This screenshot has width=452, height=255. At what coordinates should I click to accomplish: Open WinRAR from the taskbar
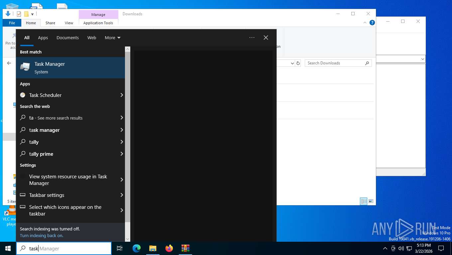click(185, 248)
